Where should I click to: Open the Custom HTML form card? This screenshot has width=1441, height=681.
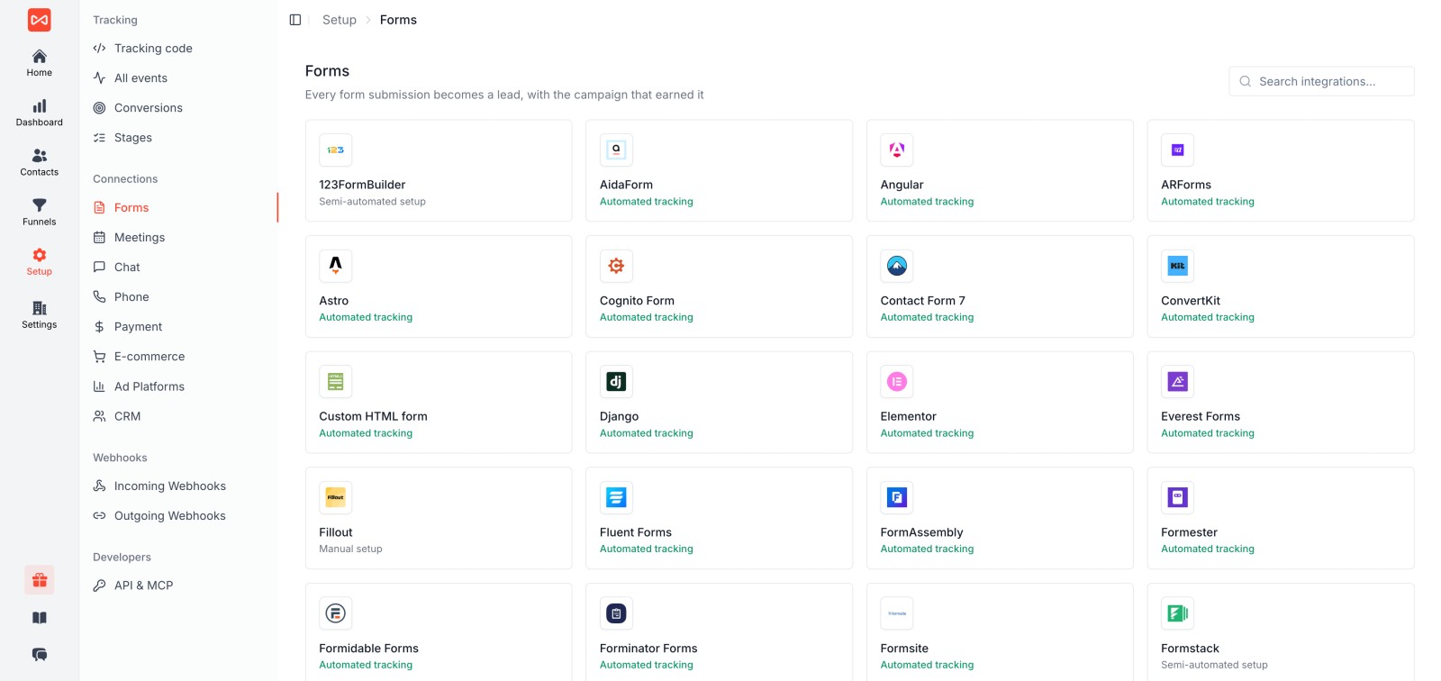(439, 402)
